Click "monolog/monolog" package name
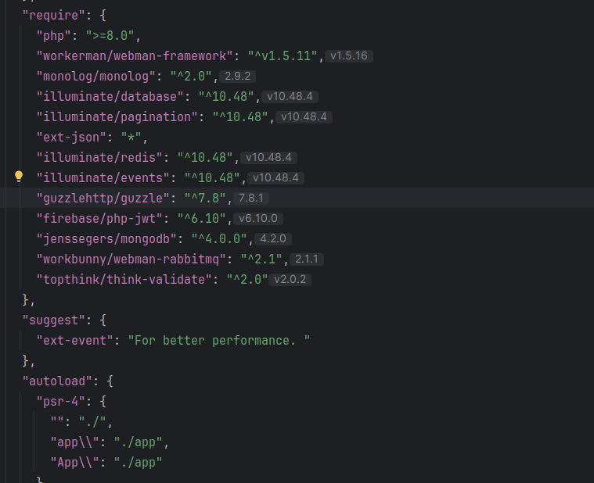Viewport: 594px width, 483px height. (95, 77)
